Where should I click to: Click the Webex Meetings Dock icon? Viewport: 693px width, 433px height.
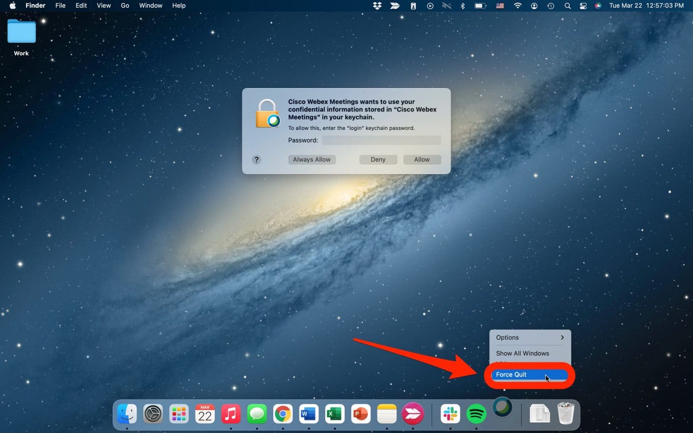click(x=502, y=408)
